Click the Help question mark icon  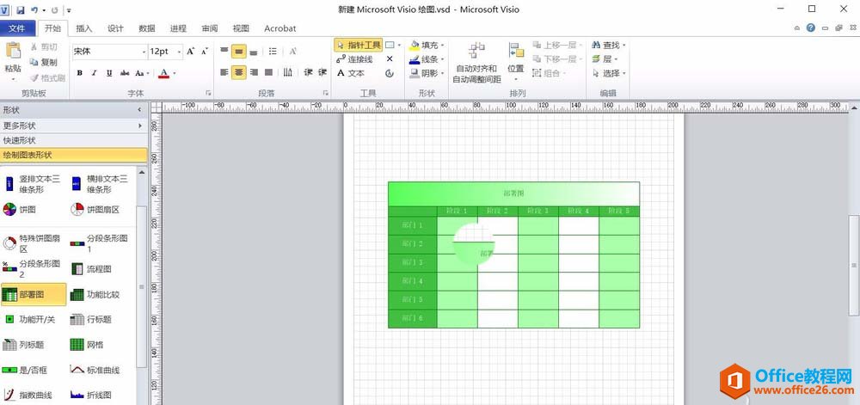811,28
